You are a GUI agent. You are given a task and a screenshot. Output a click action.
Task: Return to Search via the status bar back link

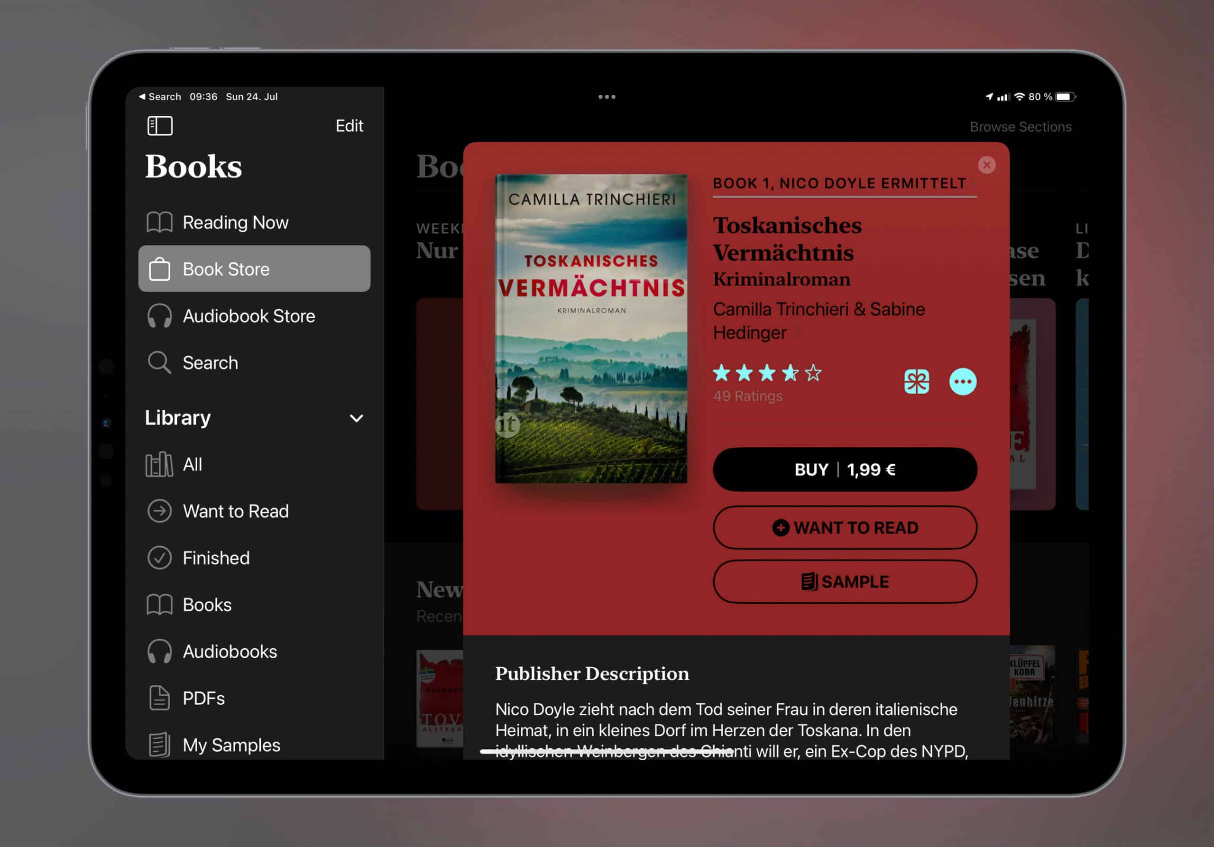point(160,97)
